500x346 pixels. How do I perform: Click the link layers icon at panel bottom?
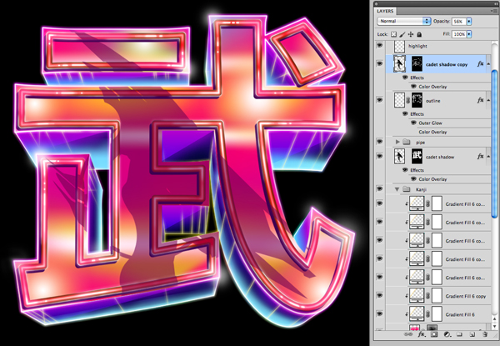pos(407,334)
